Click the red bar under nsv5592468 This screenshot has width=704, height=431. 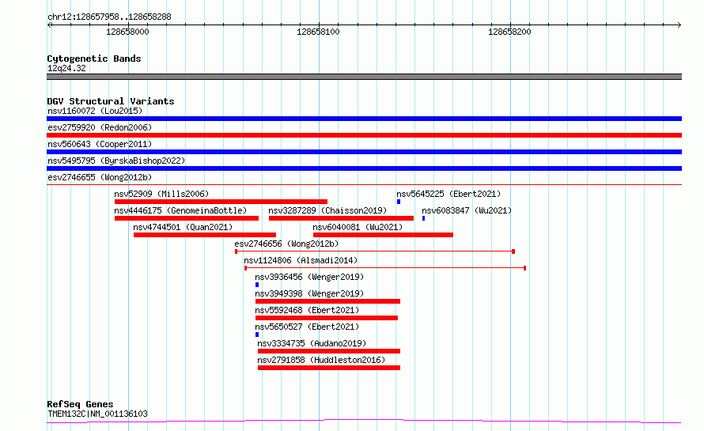click(x=327, y=318)
